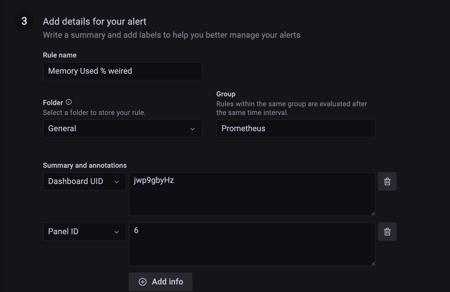This screenshot has width=450, height=292.
Task: Click the Panel ID value text area
Action: (252, 244)
